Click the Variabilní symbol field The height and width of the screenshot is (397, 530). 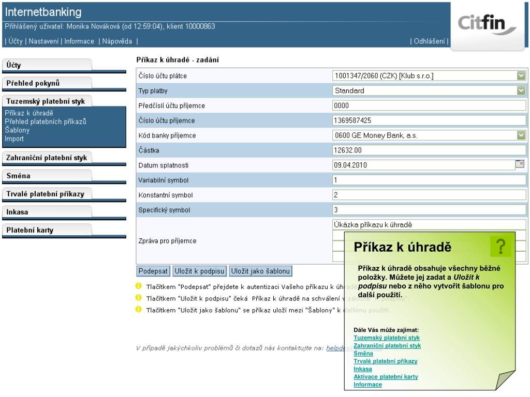tap(429, 180)
